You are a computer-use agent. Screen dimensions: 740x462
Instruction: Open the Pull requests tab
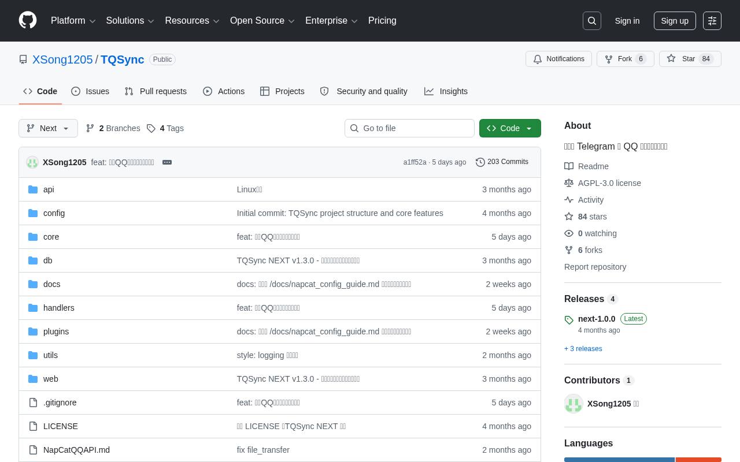pos(156,91)
